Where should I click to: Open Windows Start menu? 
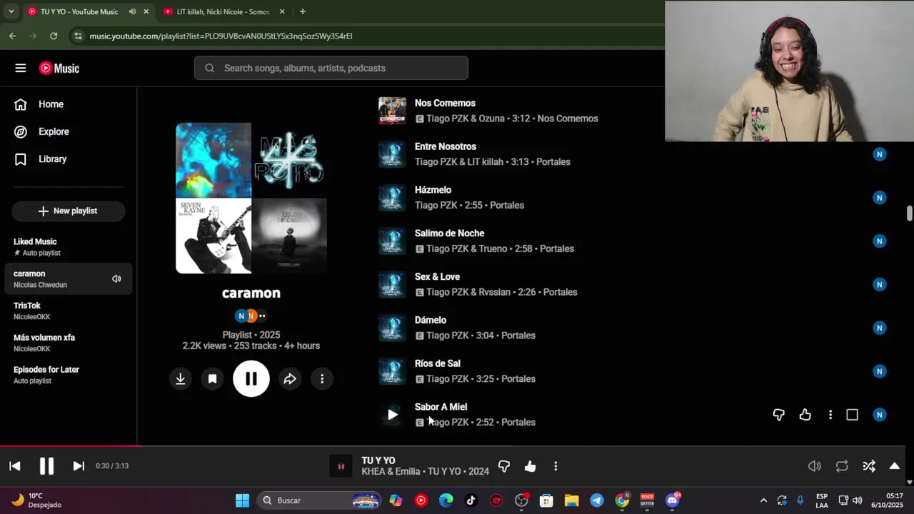(x=243, y=500)
